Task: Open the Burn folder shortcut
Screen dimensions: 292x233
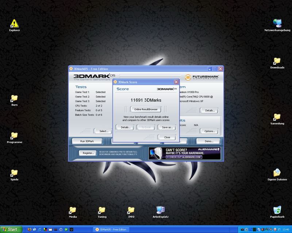Action: [x=14, y=100]
